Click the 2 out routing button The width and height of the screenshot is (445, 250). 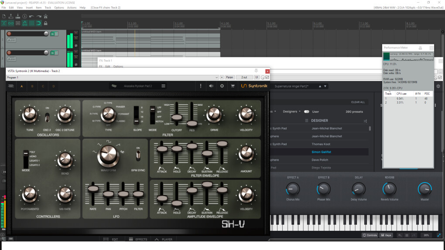244,78
